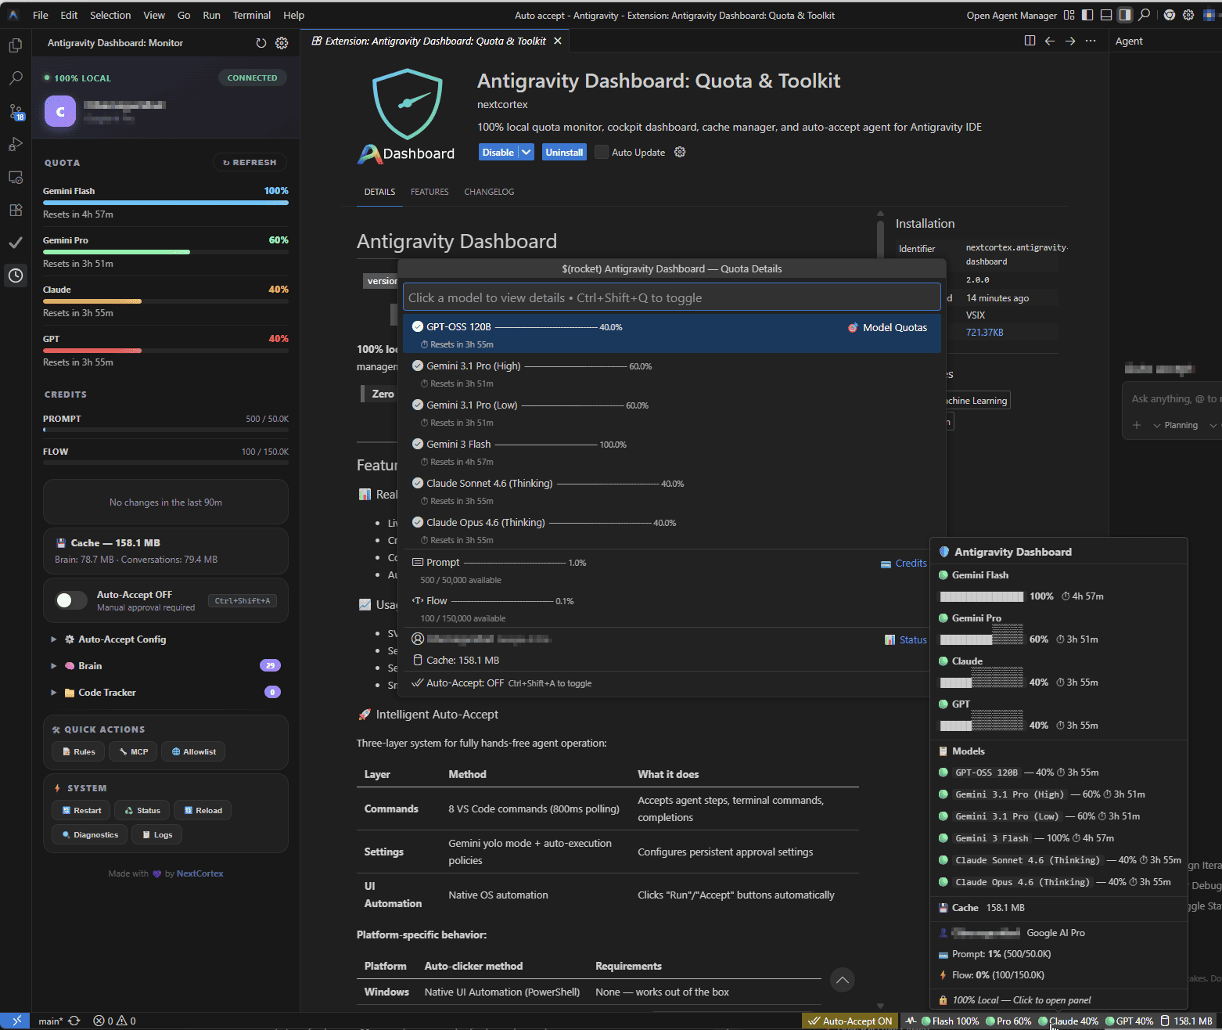Image resolution: width=1222 pixels, height=1030 pixels.
Task: Click the remote window indicator in status bar
Action: 16,1021
